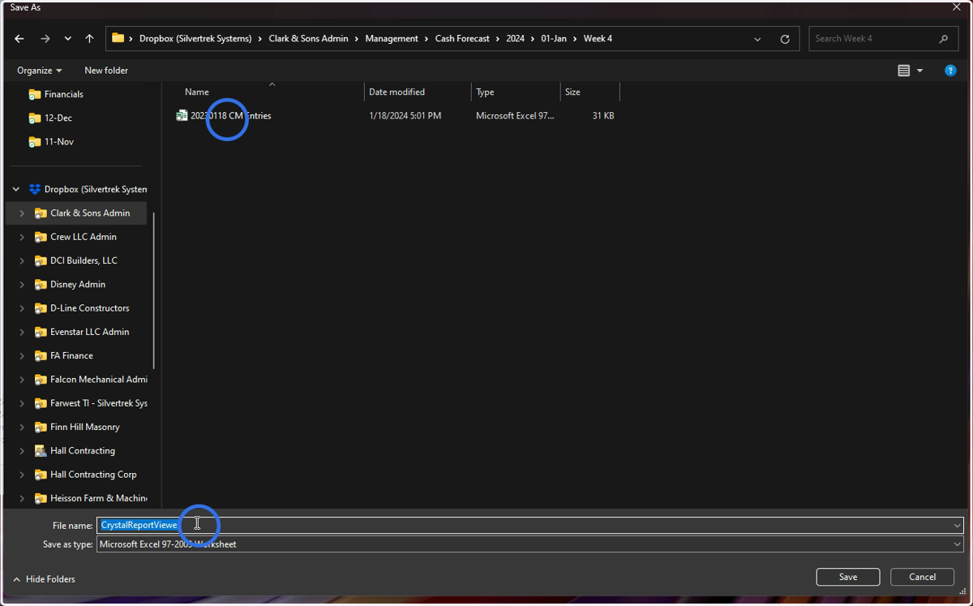Click the Evenstar LLC Admin folder icon
The height and width of the screenshot is (606, 973).
[x=41, y=332]
